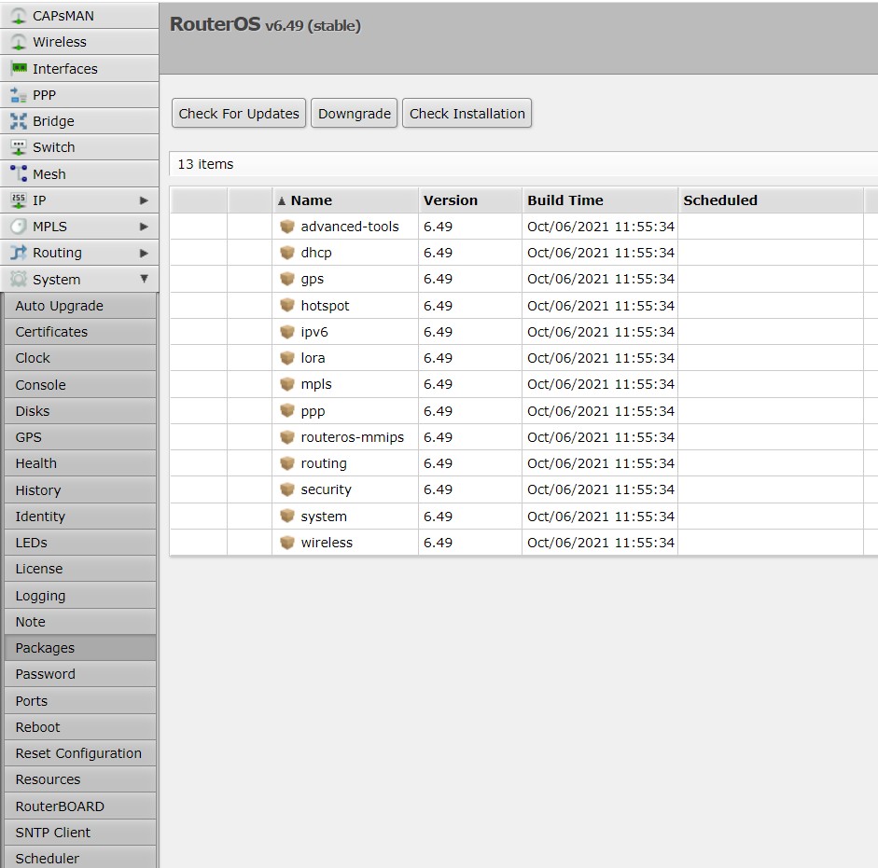Select the Packages menu item
The width and height of the screenshot is (878, 868).
(80, 647)
